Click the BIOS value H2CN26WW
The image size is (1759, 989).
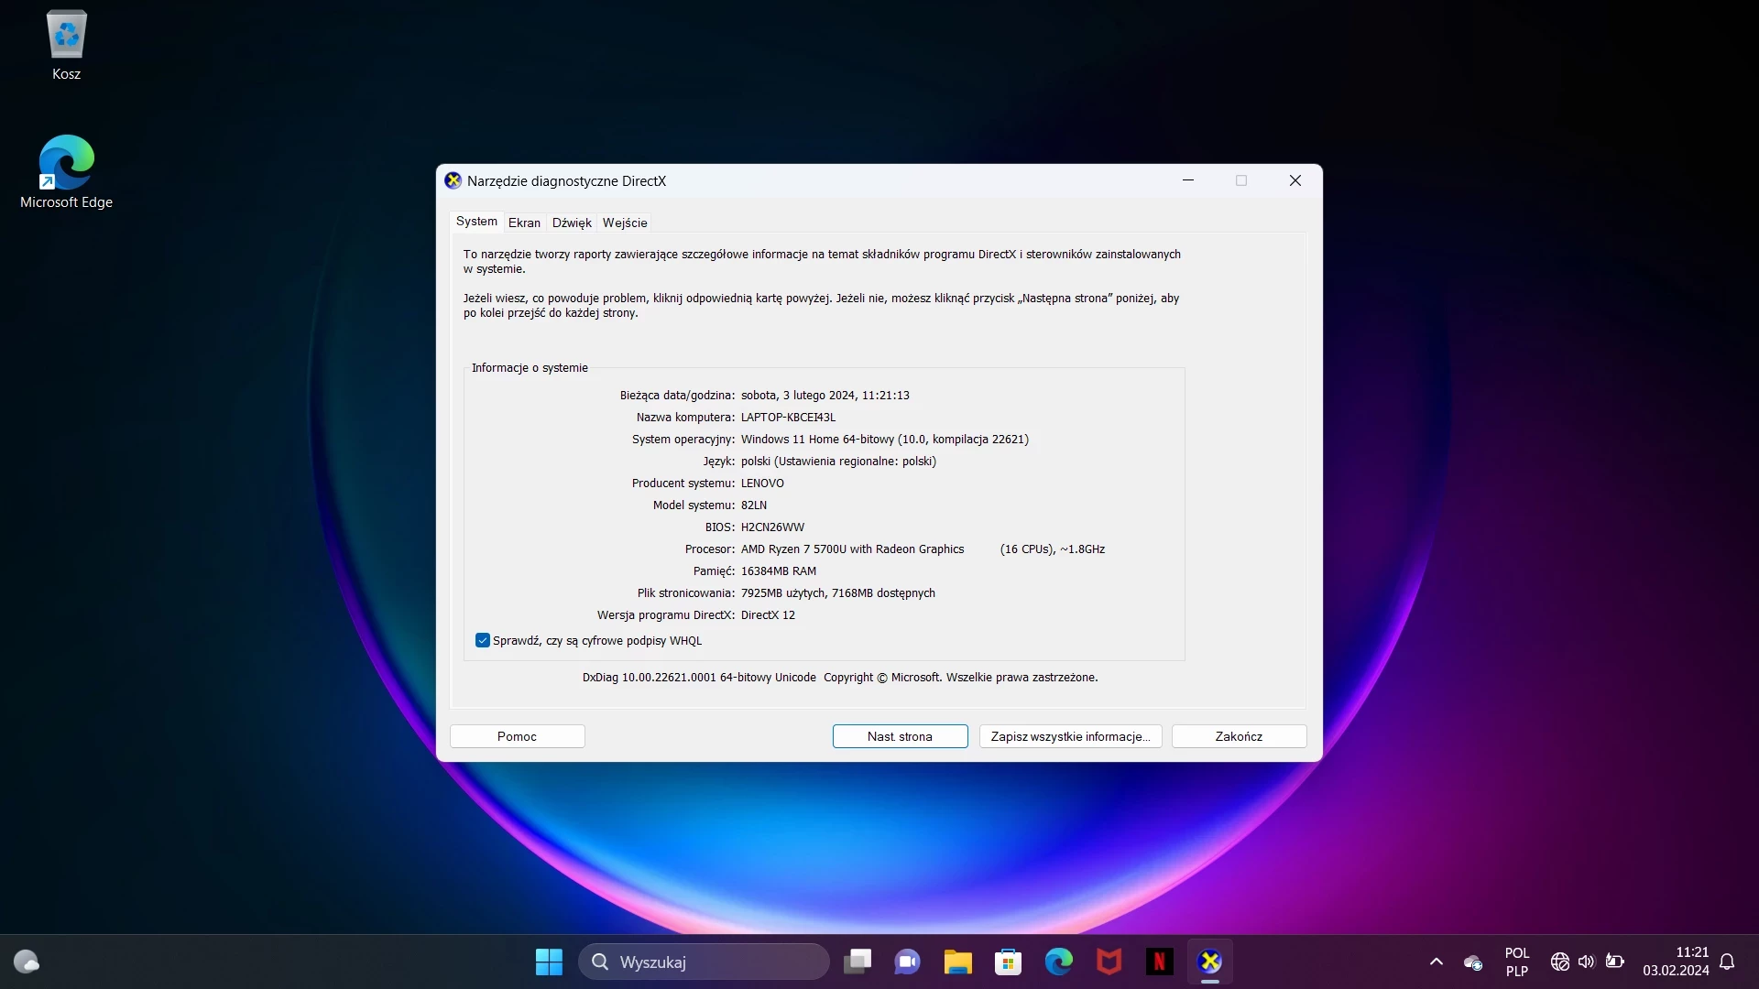tap(772, 527)
